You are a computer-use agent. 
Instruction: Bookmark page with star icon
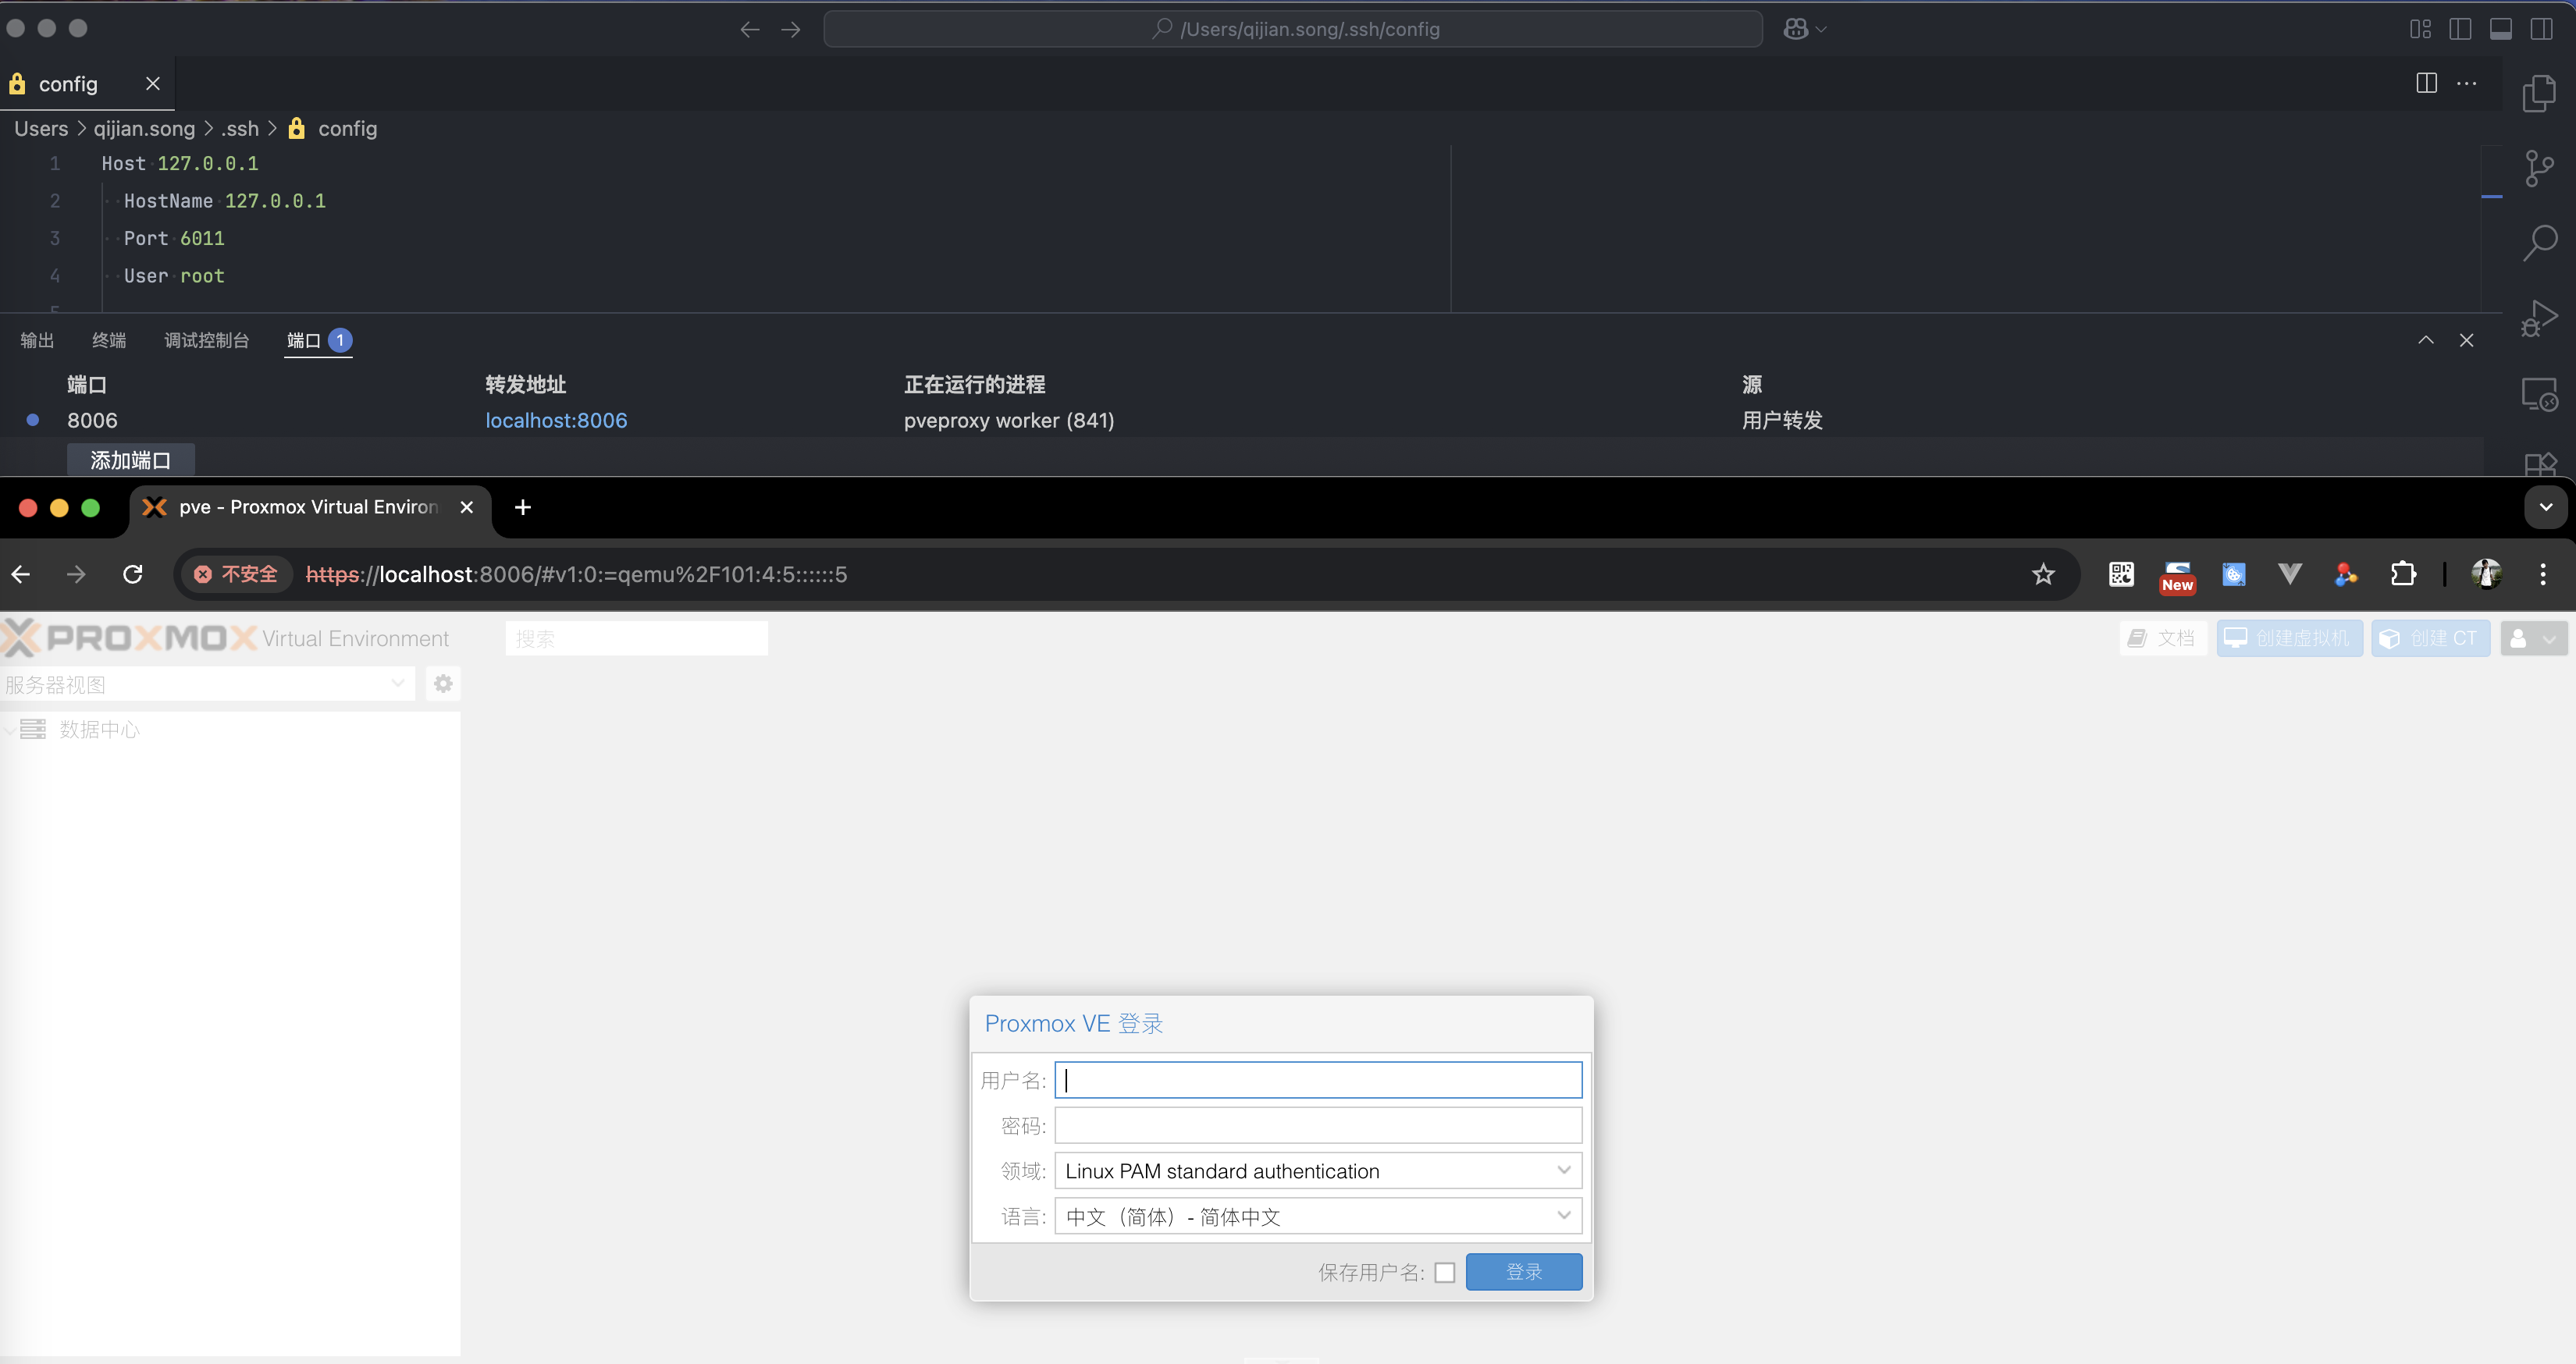(x=2043, y=574)
